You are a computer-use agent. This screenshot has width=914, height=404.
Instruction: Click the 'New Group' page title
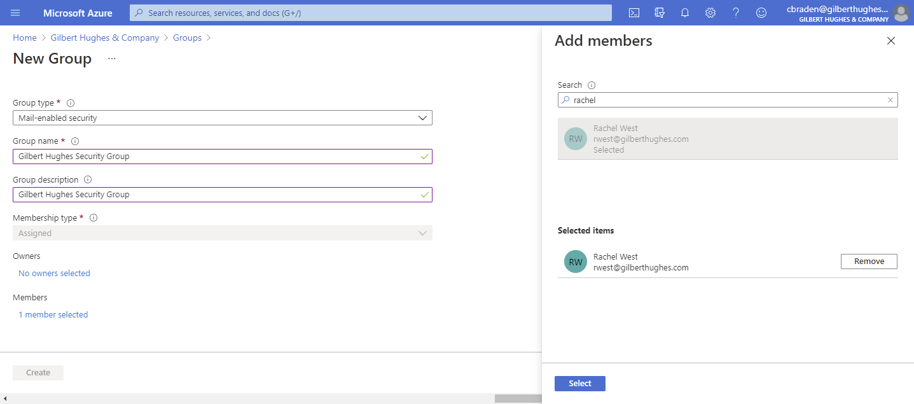click(52, 59)
